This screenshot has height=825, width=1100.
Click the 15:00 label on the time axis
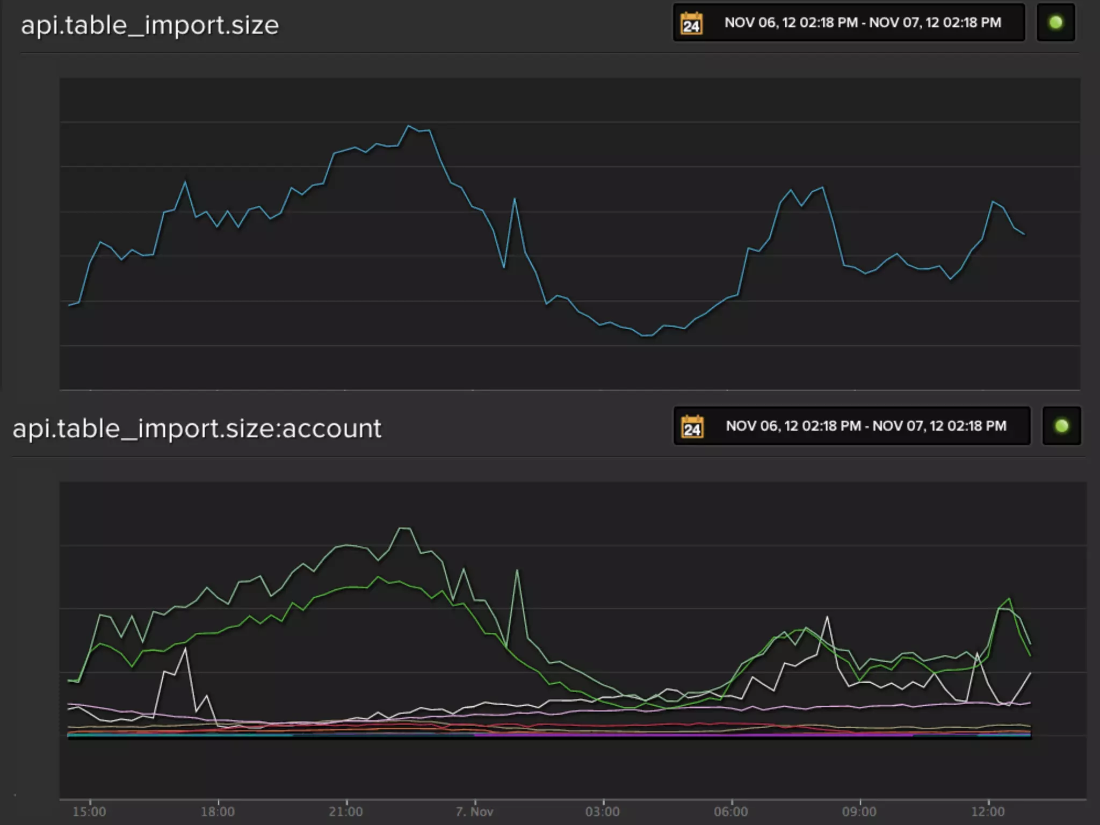90,812
